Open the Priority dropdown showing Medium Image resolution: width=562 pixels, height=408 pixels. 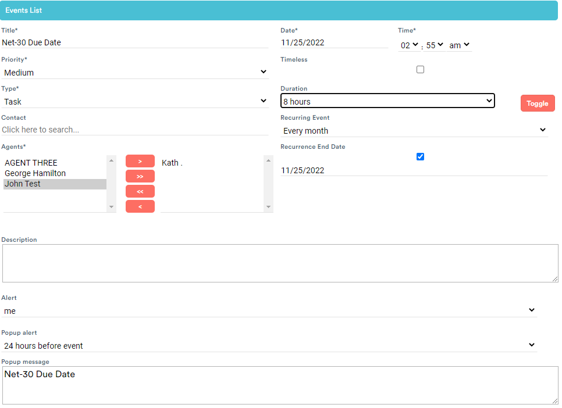click(135, 72)
